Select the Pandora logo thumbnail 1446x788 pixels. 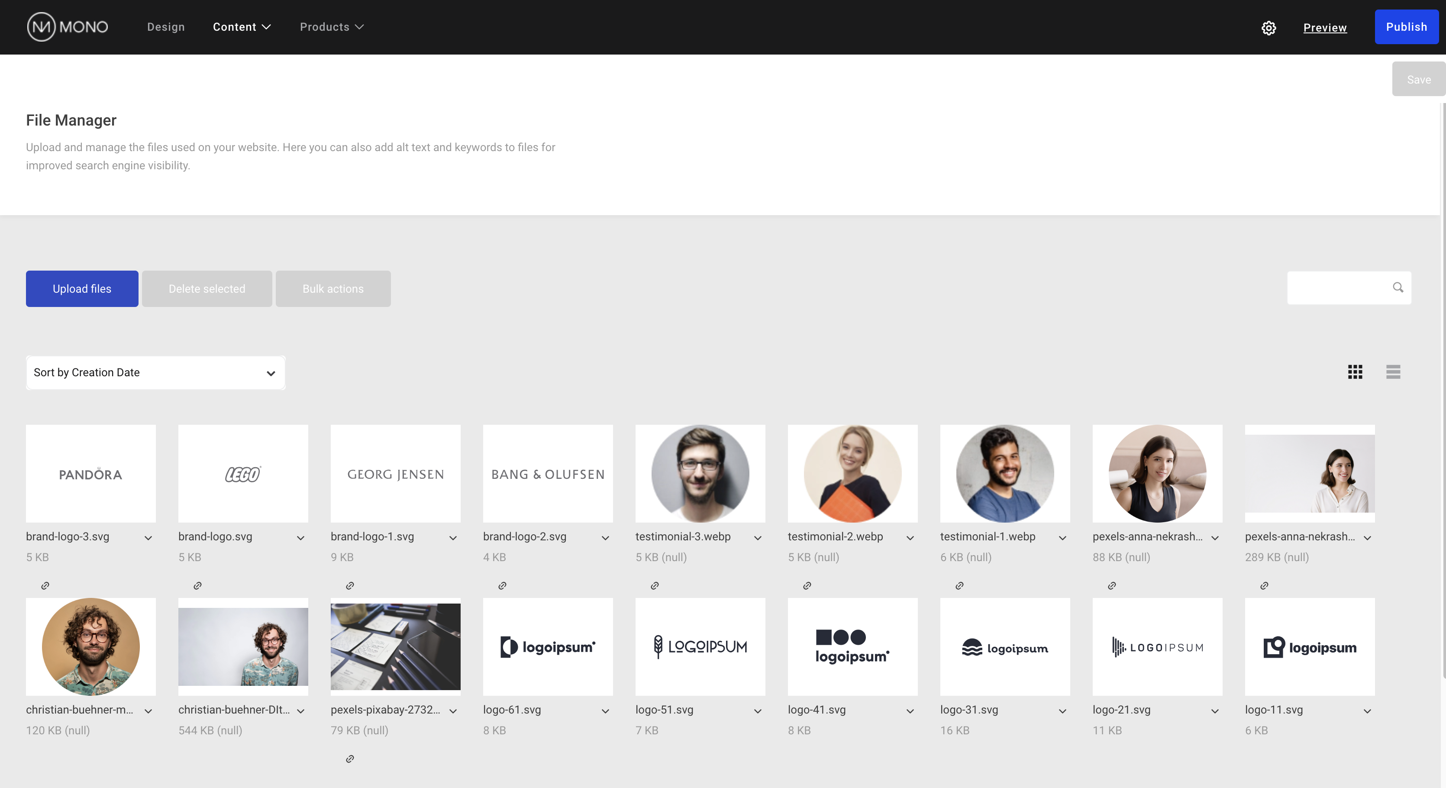click(91, 473)
